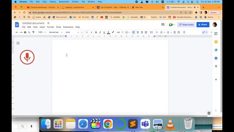
Task: Open the Edit menu in Docs
Action: point(29,27)
